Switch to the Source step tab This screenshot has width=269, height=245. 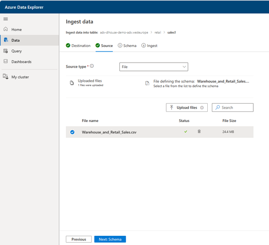[104, 46]
